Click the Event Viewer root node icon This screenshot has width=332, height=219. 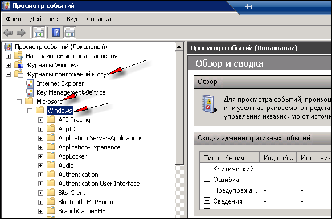9,47
